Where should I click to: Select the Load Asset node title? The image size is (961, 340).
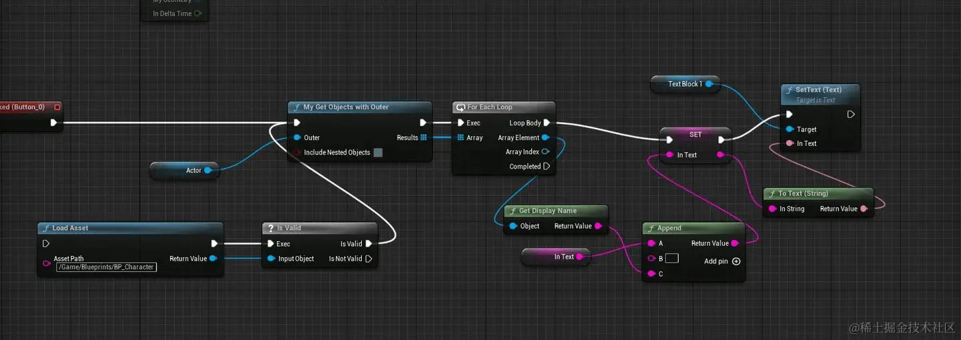pyautogui.click(x=70, y=228)
